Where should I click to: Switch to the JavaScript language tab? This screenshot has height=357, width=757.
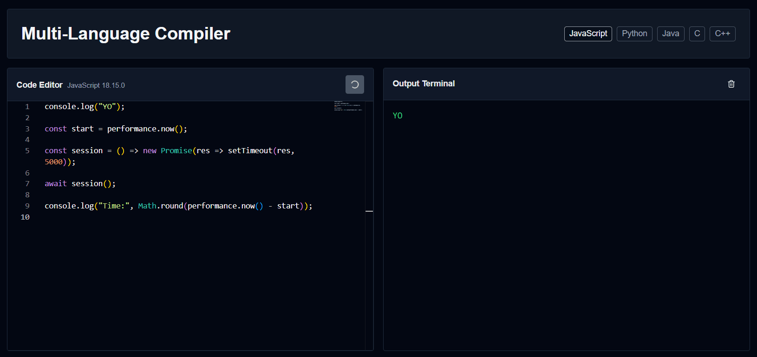(x=588, y=34)
